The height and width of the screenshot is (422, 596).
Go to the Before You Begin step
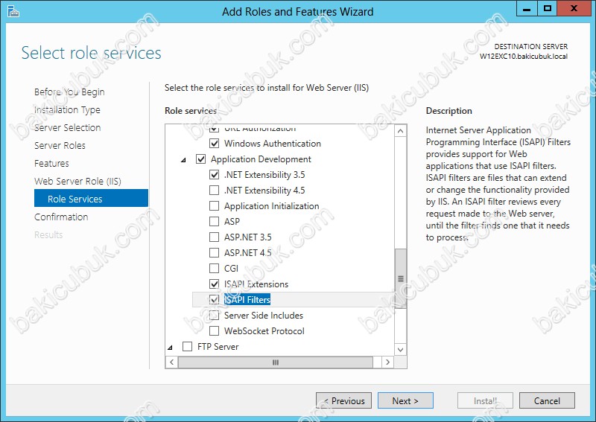(x=69, y=92)
